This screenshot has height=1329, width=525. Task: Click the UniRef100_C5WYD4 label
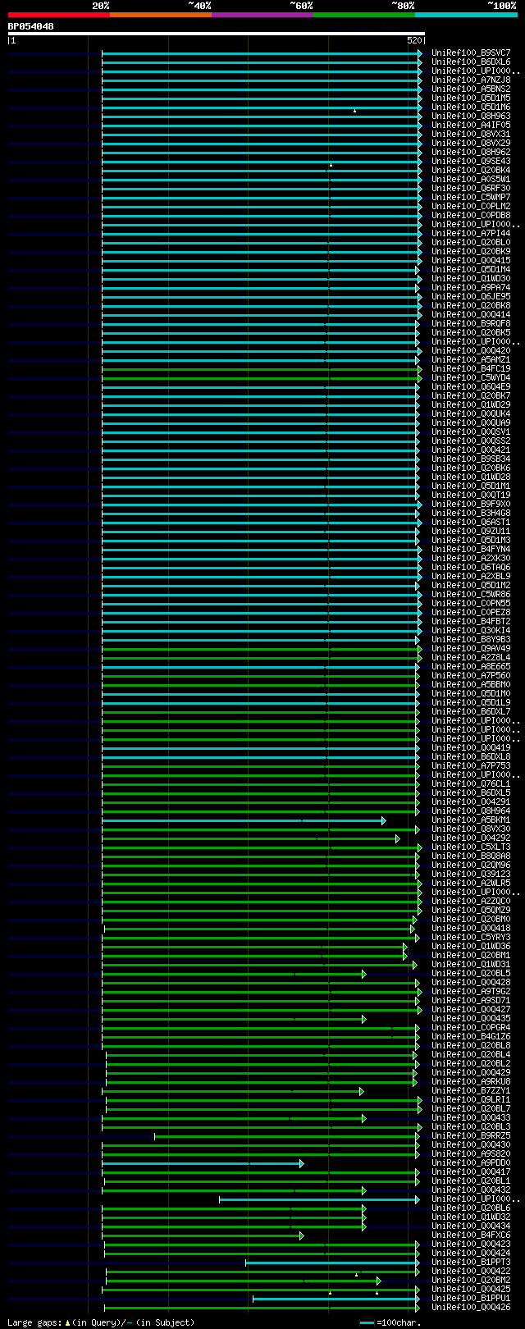tap(471, 377)
